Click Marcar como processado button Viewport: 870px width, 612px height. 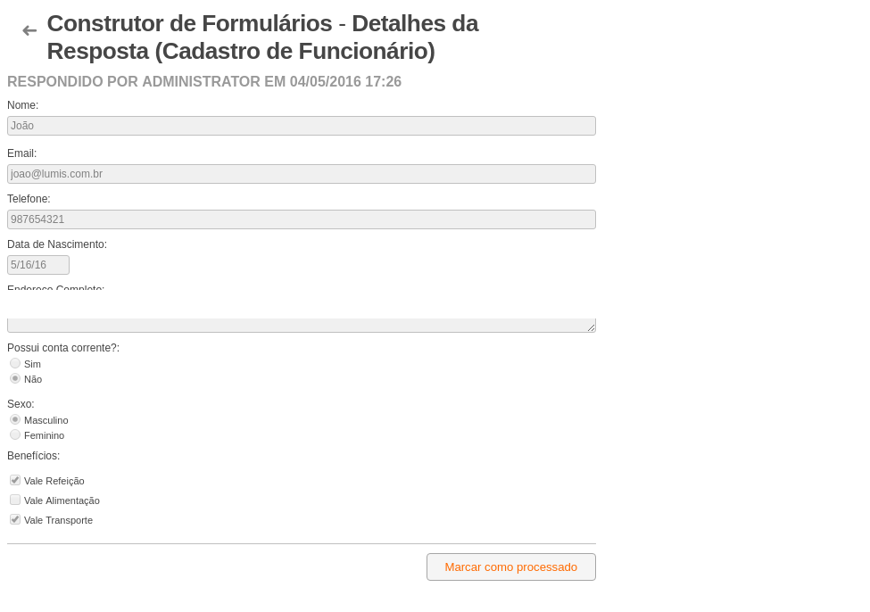pos(511,567)
